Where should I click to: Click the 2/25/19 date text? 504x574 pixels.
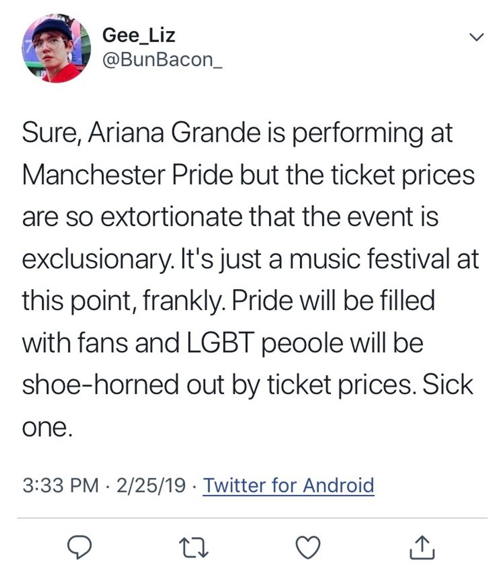click(150, 485)
